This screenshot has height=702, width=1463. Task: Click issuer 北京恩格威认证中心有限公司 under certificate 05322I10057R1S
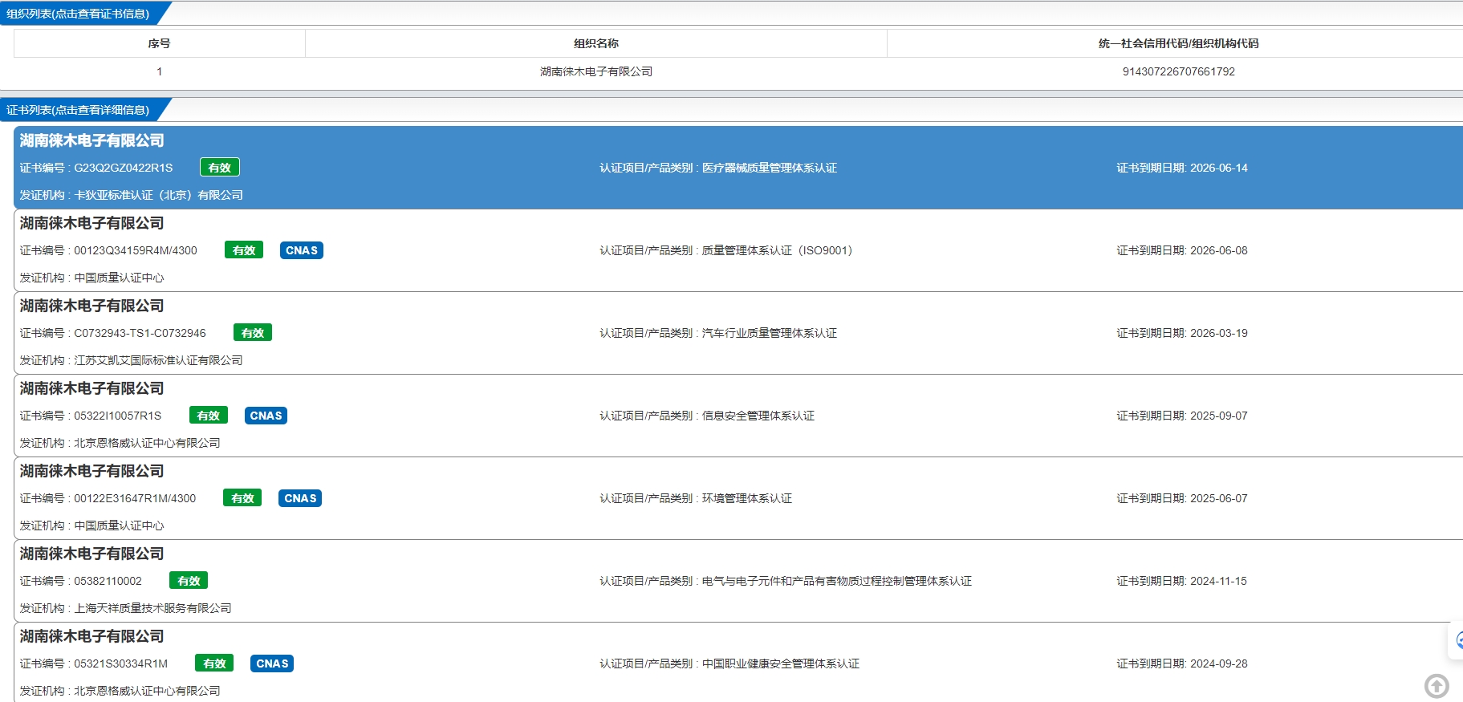(147, 443)
